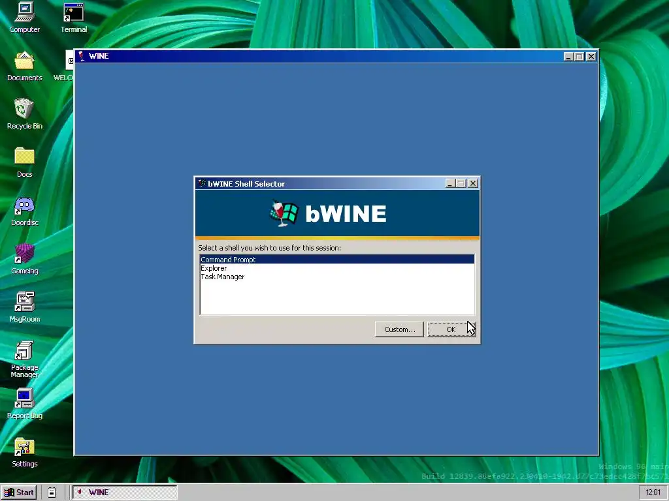This screenshot has height=501, width=669.
Task: Open the Recycle Bin icon
Action: coord(24,114)
